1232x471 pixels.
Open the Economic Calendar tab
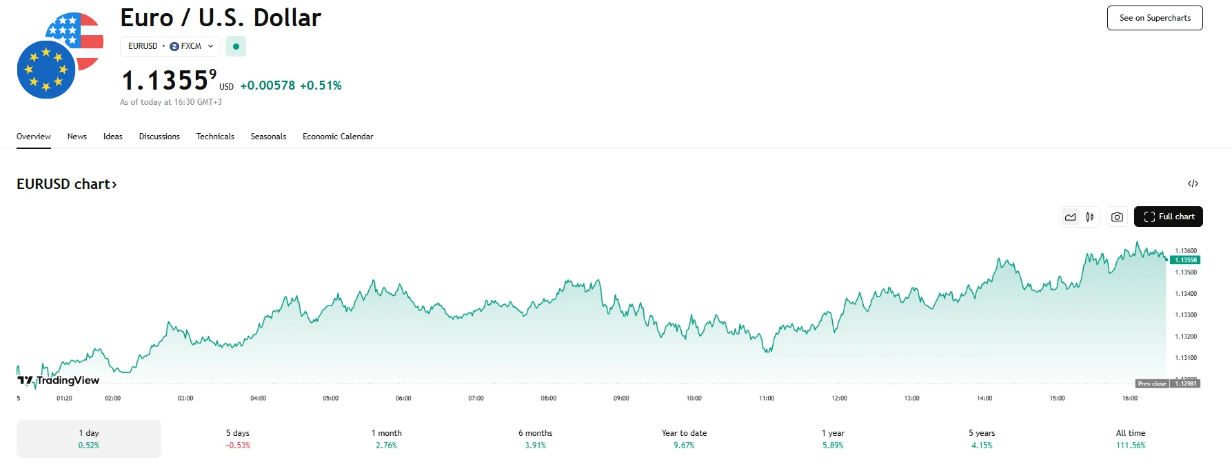click(338, 137)
